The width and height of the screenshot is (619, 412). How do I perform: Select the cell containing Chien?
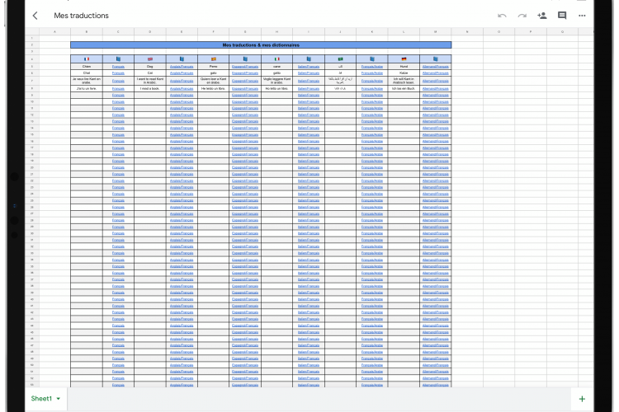tap(87, 67)
